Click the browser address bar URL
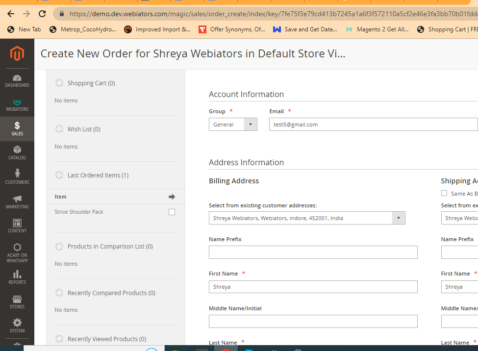Viewport: 478px width, 351px height. click(x=274, y=14)
